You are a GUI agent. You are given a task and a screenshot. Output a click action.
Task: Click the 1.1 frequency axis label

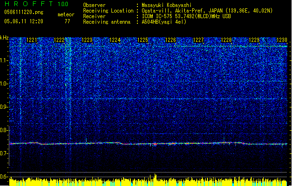point(4,60)
